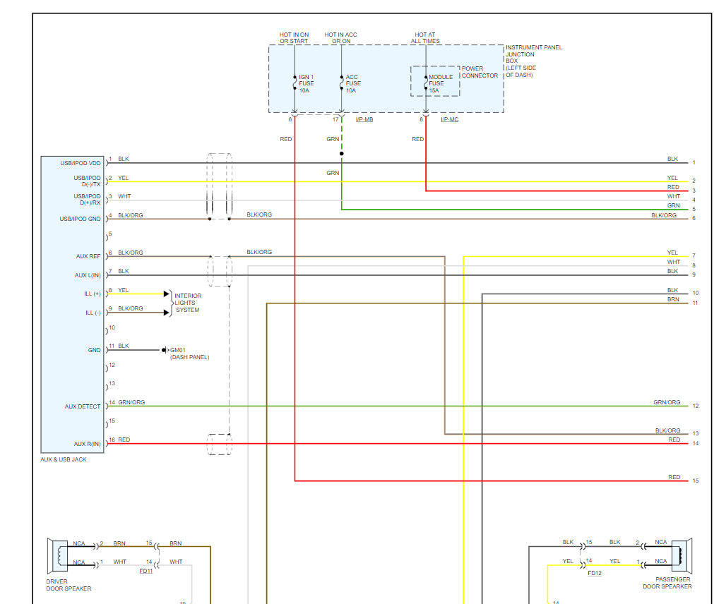Image resolution: width=714 pixels, height=604 pixels.
Task: Click the I/P-MC connector link
Action: (x=449, y=119)
